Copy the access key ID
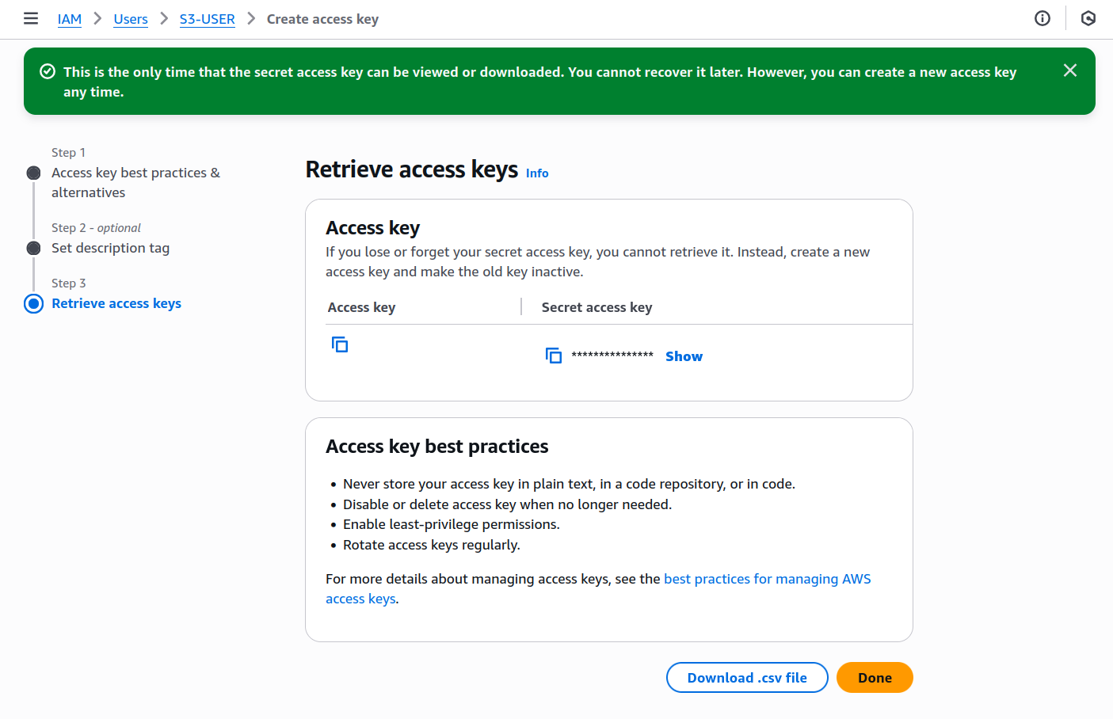The height and width of the screenshot is (719, 1113). tap(340, 344)
